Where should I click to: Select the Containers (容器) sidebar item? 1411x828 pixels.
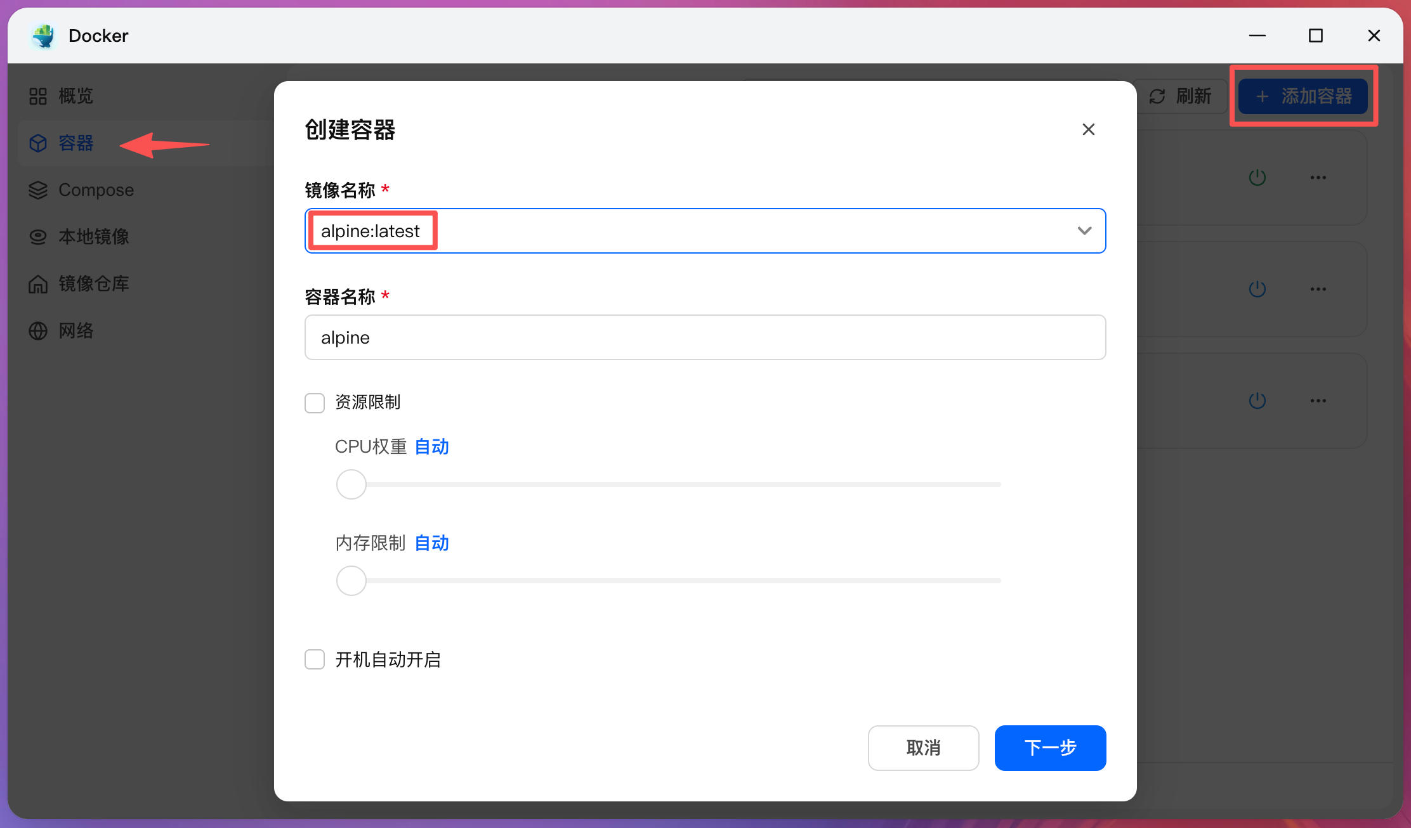pyautogui.click(x=76, y=143)
